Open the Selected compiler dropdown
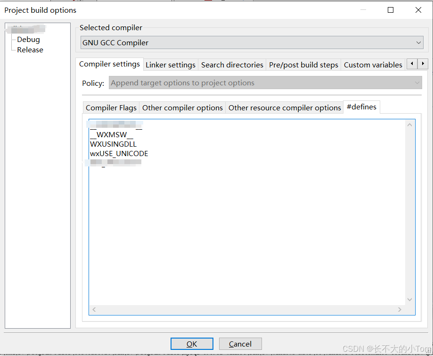 (418, 42)
